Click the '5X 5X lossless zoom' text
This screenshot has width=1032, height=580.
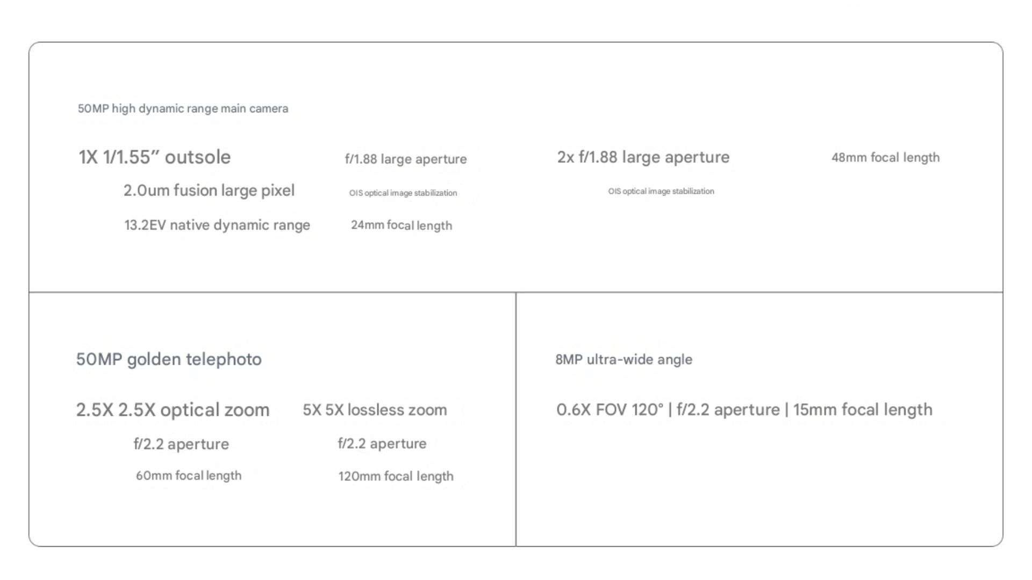point(375,410)
